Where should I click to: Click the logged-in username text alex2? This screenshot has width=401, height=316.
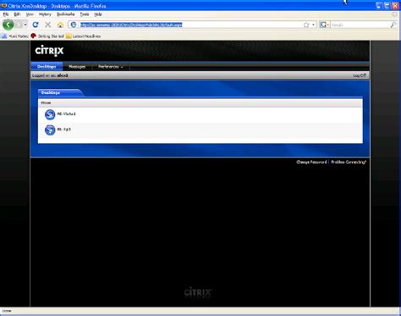tap(63, 75)
